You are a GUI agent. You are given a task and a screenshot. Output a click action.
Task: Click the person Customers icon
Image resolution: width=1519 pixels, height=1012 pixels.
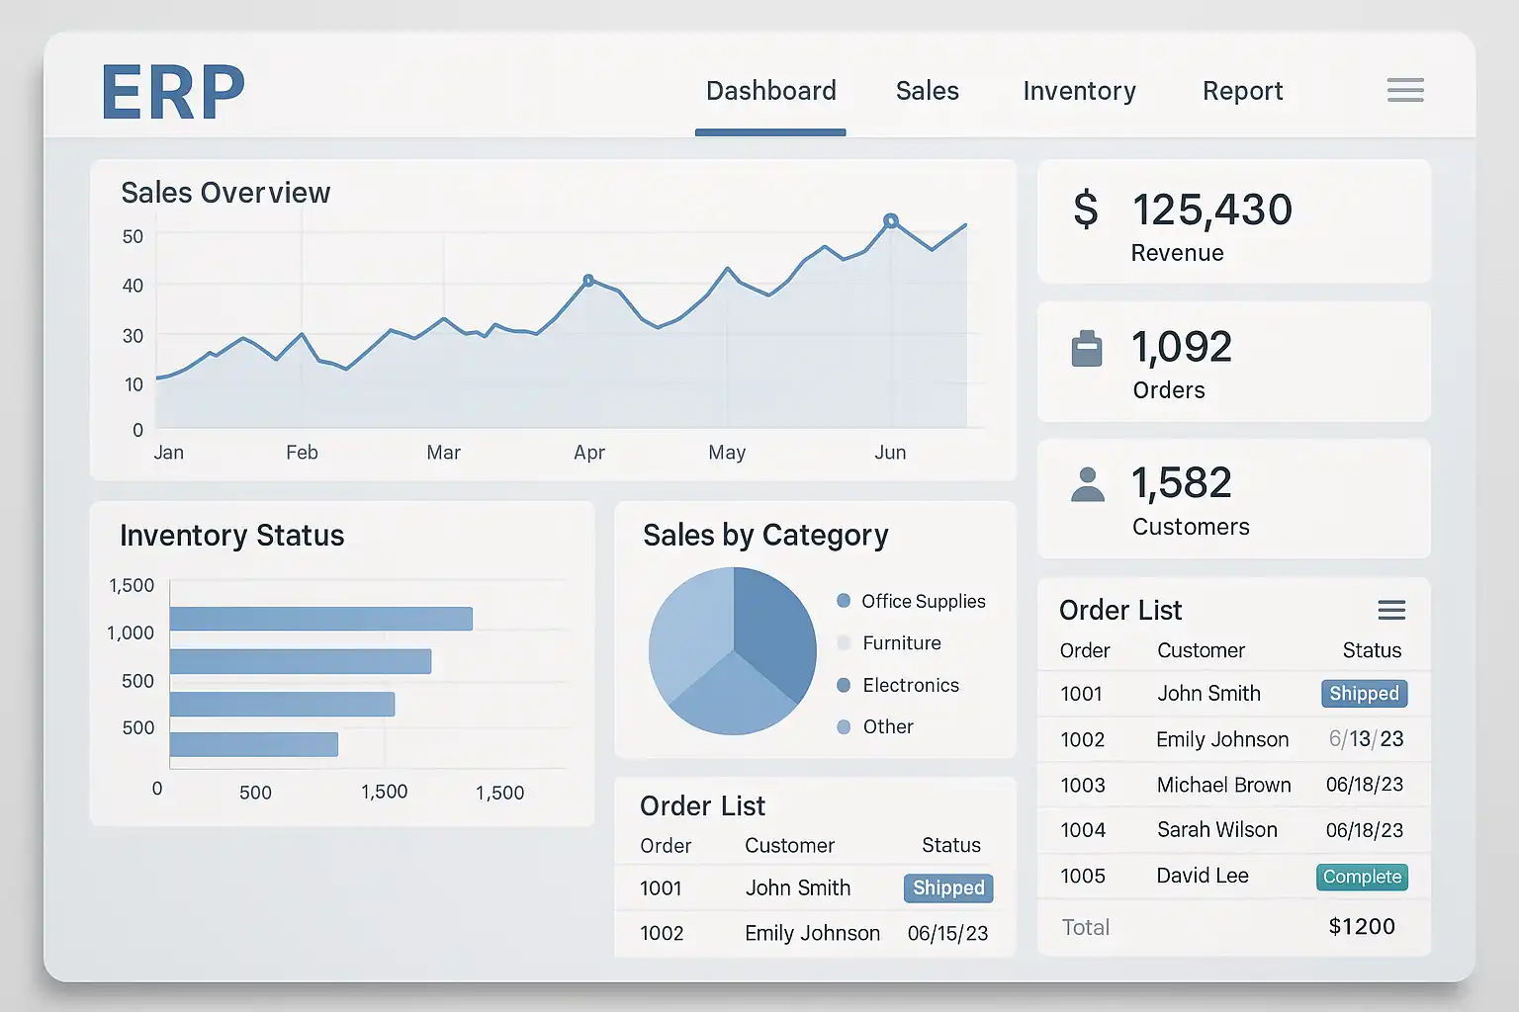pyautogui.click(x=1087, y=484)
